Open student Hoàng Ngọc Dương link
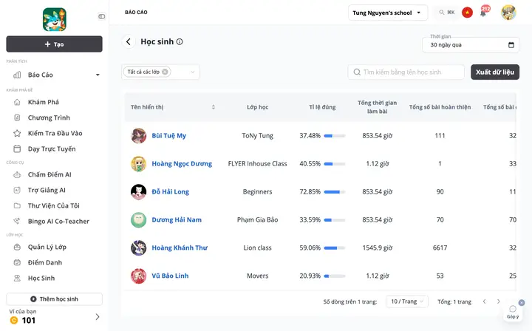 pos(182,164)
